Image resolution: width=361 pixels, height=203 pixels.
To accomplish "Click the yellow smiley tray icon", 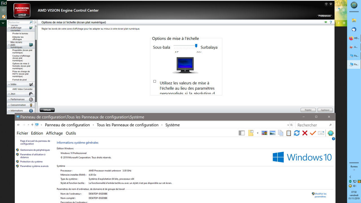I will pos(350,186).
